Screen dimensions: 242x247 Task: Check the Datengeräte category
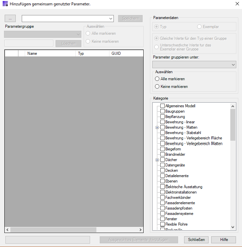click(x=162, y=165)
